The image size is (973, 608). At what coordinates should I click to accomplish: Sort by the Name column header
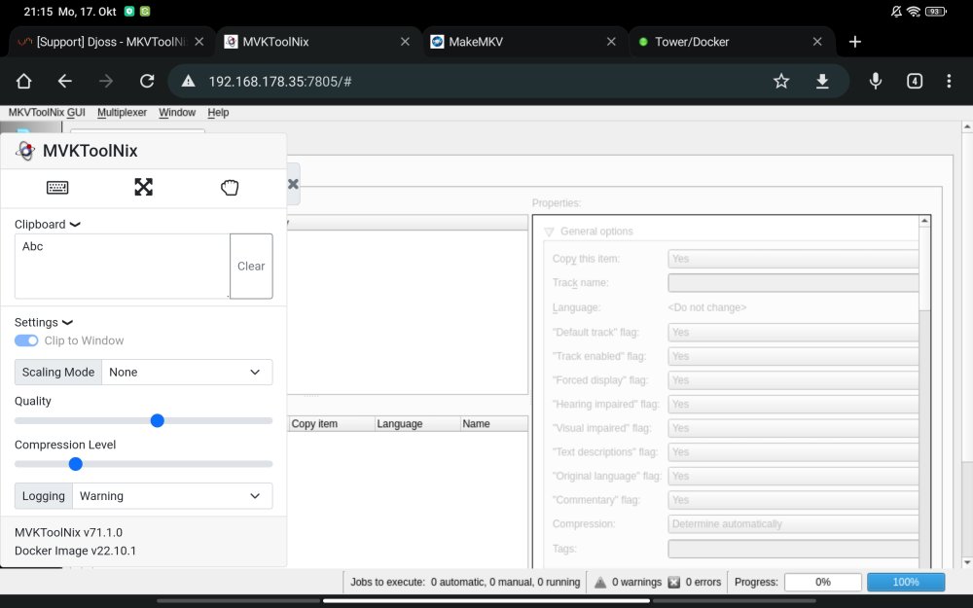[494, 424]
